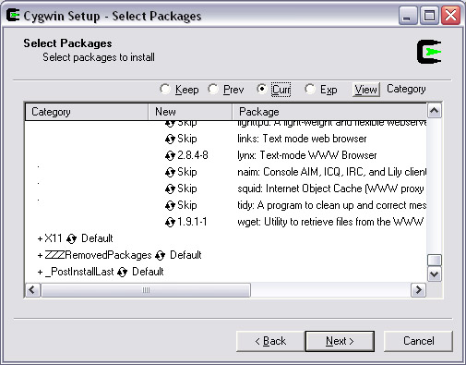The image size is (466, 365).
Task: Expand the ZZZRemovedPackages category
Action: 40,256
